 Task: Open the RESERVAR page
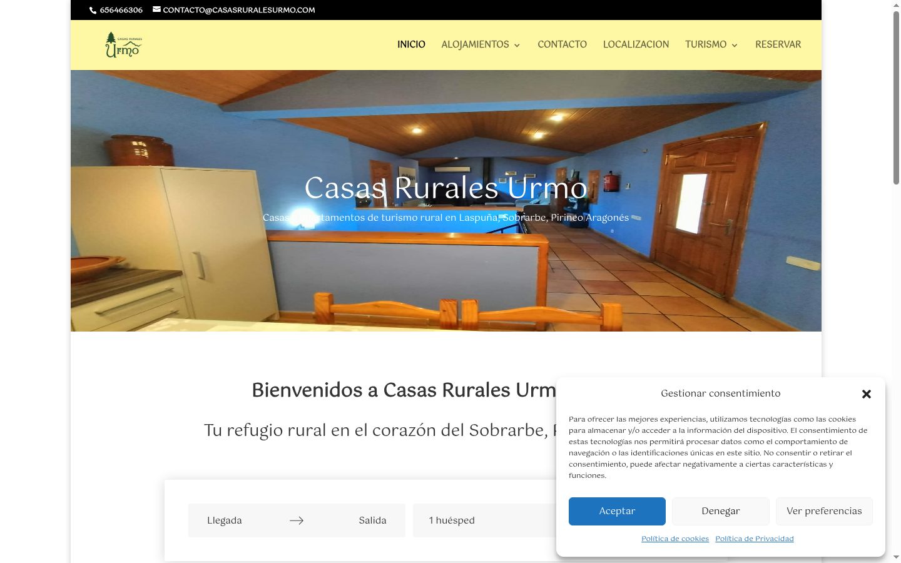(778, 44)
